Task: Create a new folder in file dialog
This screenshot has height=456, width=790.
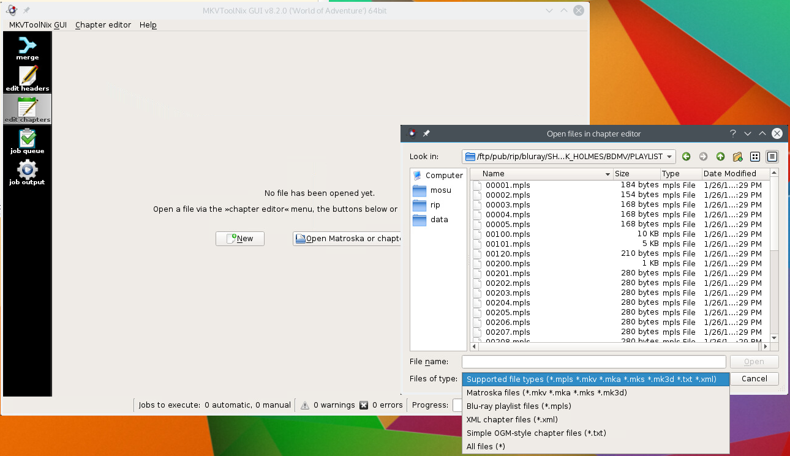Action: click(737, 156)
